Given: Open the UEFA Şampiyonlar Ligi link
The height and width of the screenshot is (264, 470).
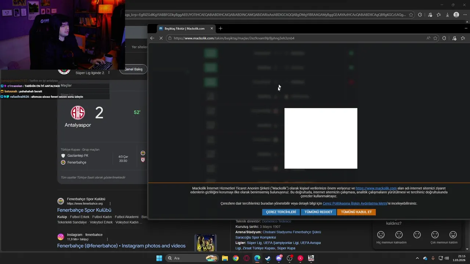Looking at the screenshot, I should click(x=281, y=243).
